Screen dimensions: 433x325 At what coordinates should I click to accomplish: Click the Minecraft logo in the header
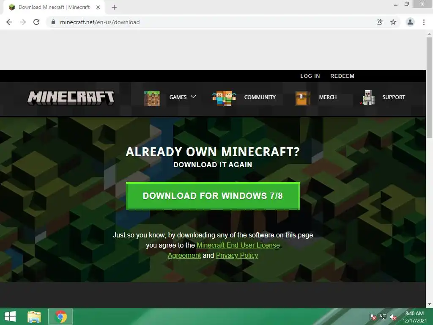(71, 98)
